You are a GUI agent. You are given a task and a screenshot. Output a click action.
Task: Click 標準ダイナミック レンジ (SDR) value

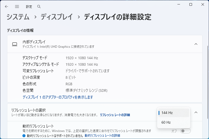[x=86, y=90]
